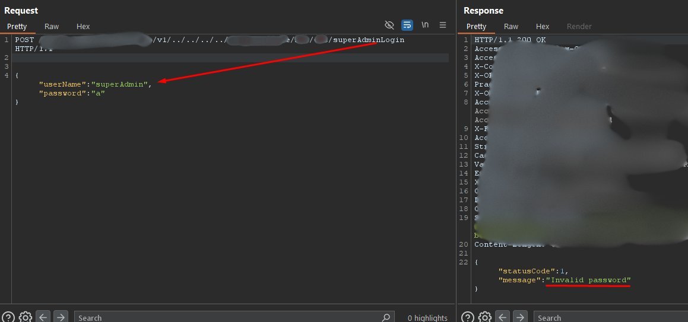Open settings gear under the Request panel
688x322 pixels.
[26, 317]
